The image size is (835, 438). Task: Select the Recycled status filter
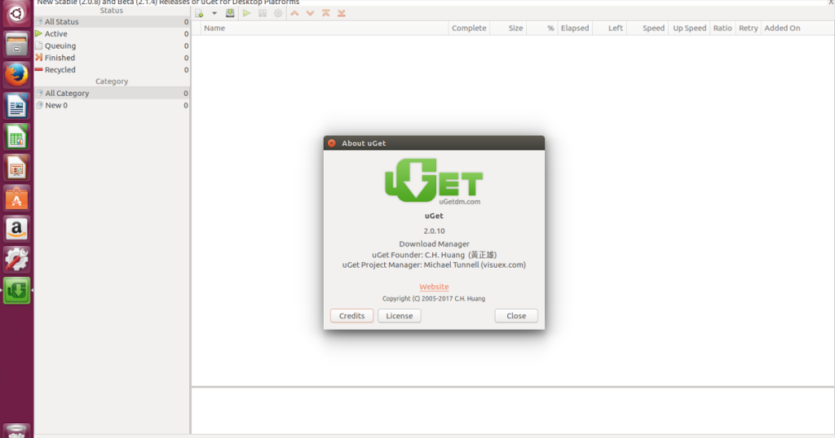(x=60, y=70)
